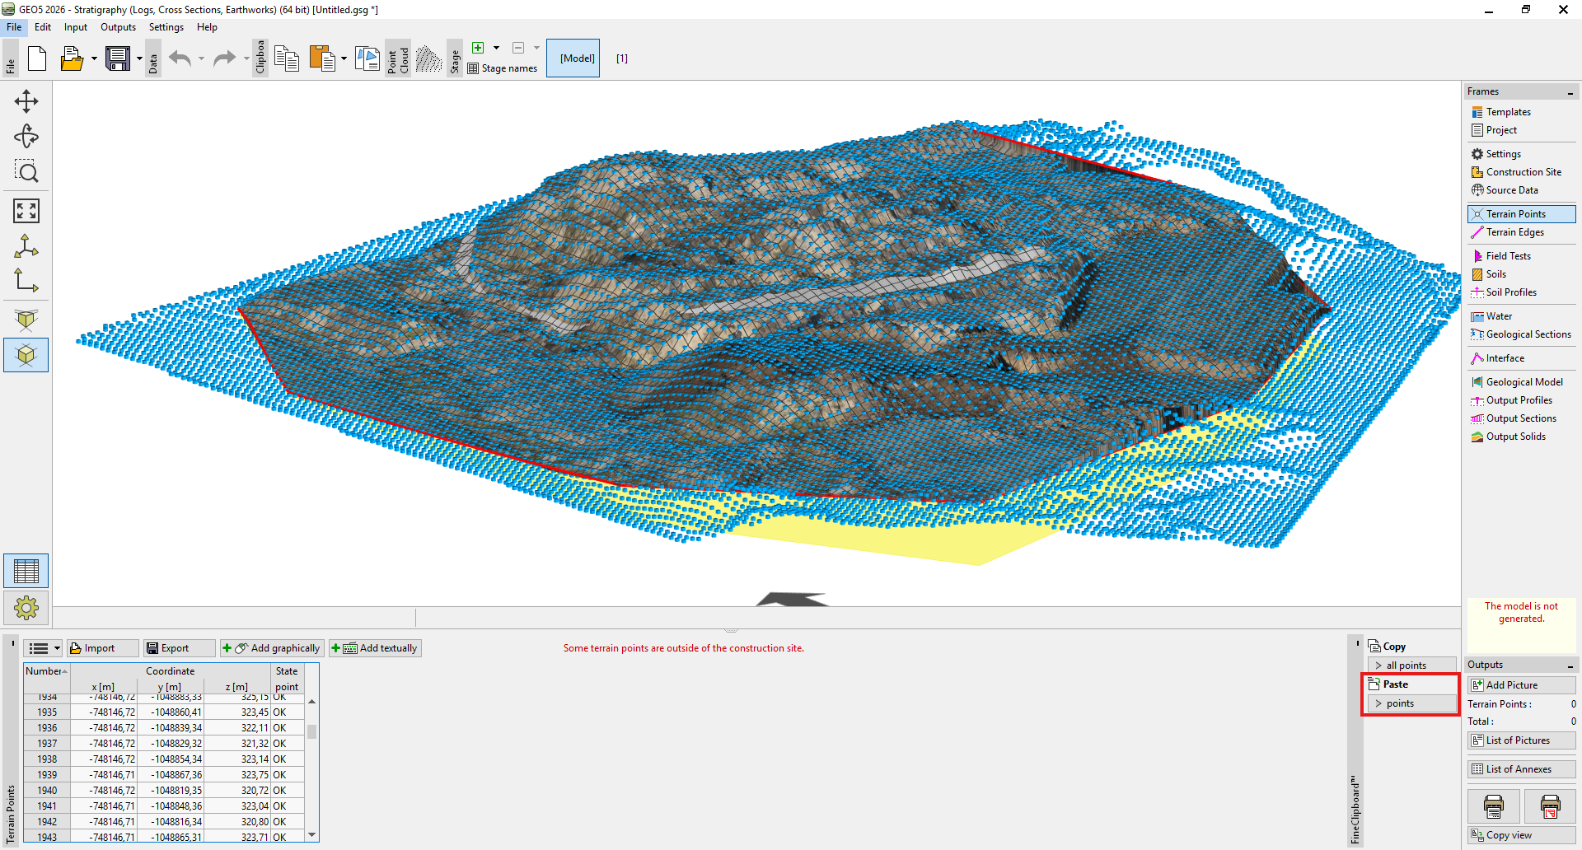Toggle the 3D solid cube view mode
This screenshot has height=850, width=1582.
tap(26, 355)
